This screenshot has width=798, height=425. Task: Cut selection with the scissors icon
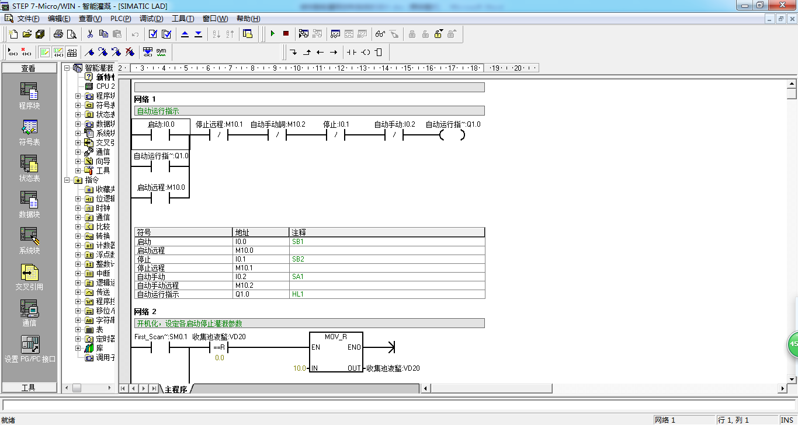click(x=90, y=34)
